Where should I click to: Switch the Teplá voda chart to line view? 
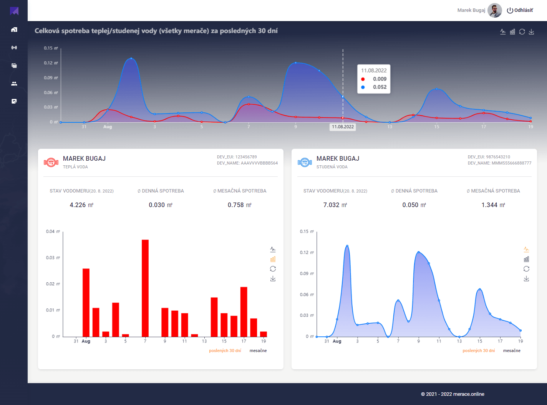click(273, 249)
